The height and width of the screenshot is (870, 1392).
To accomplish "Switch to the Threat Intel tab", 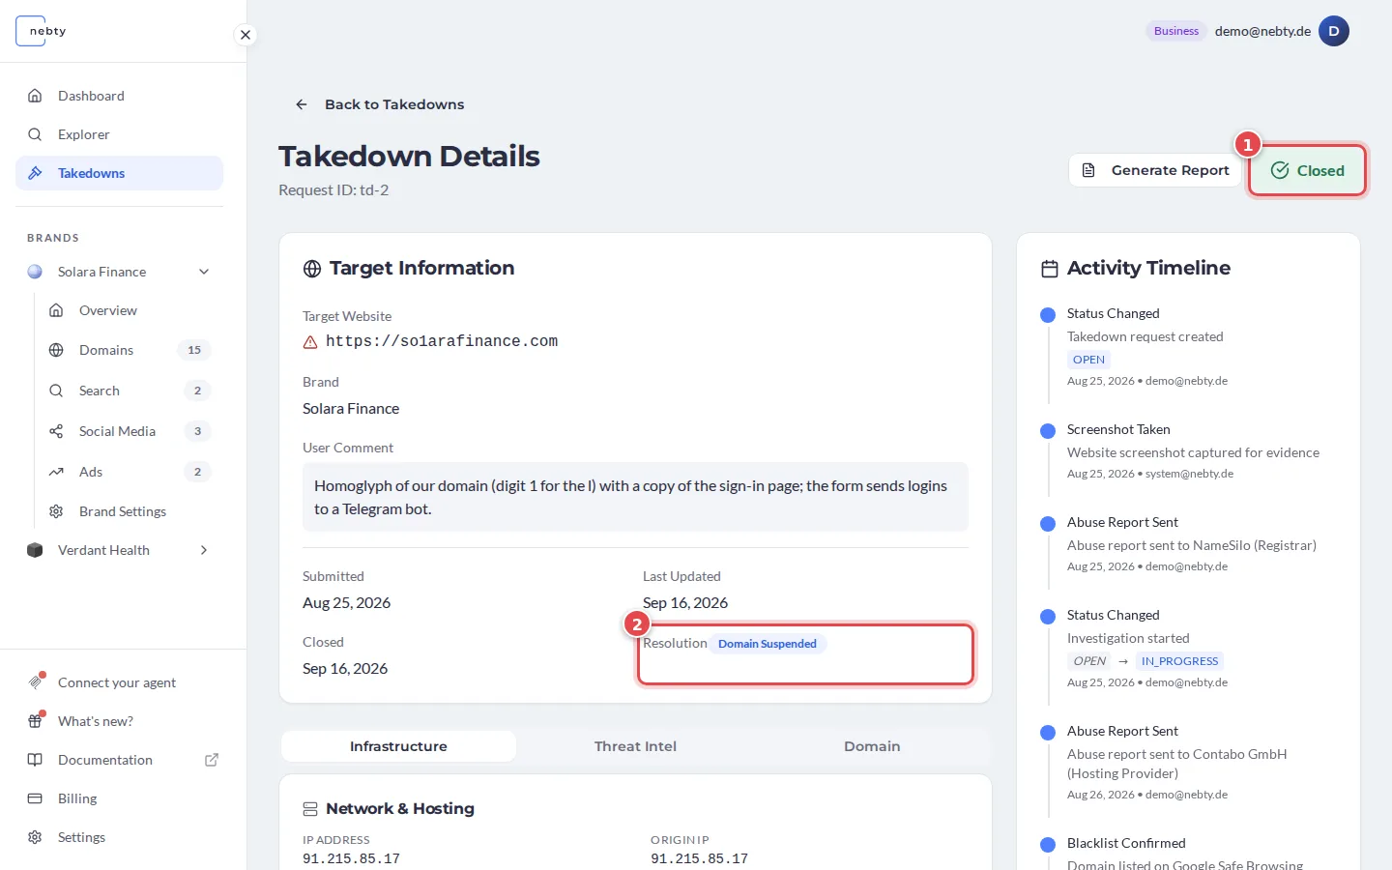I will pos(635,746).
